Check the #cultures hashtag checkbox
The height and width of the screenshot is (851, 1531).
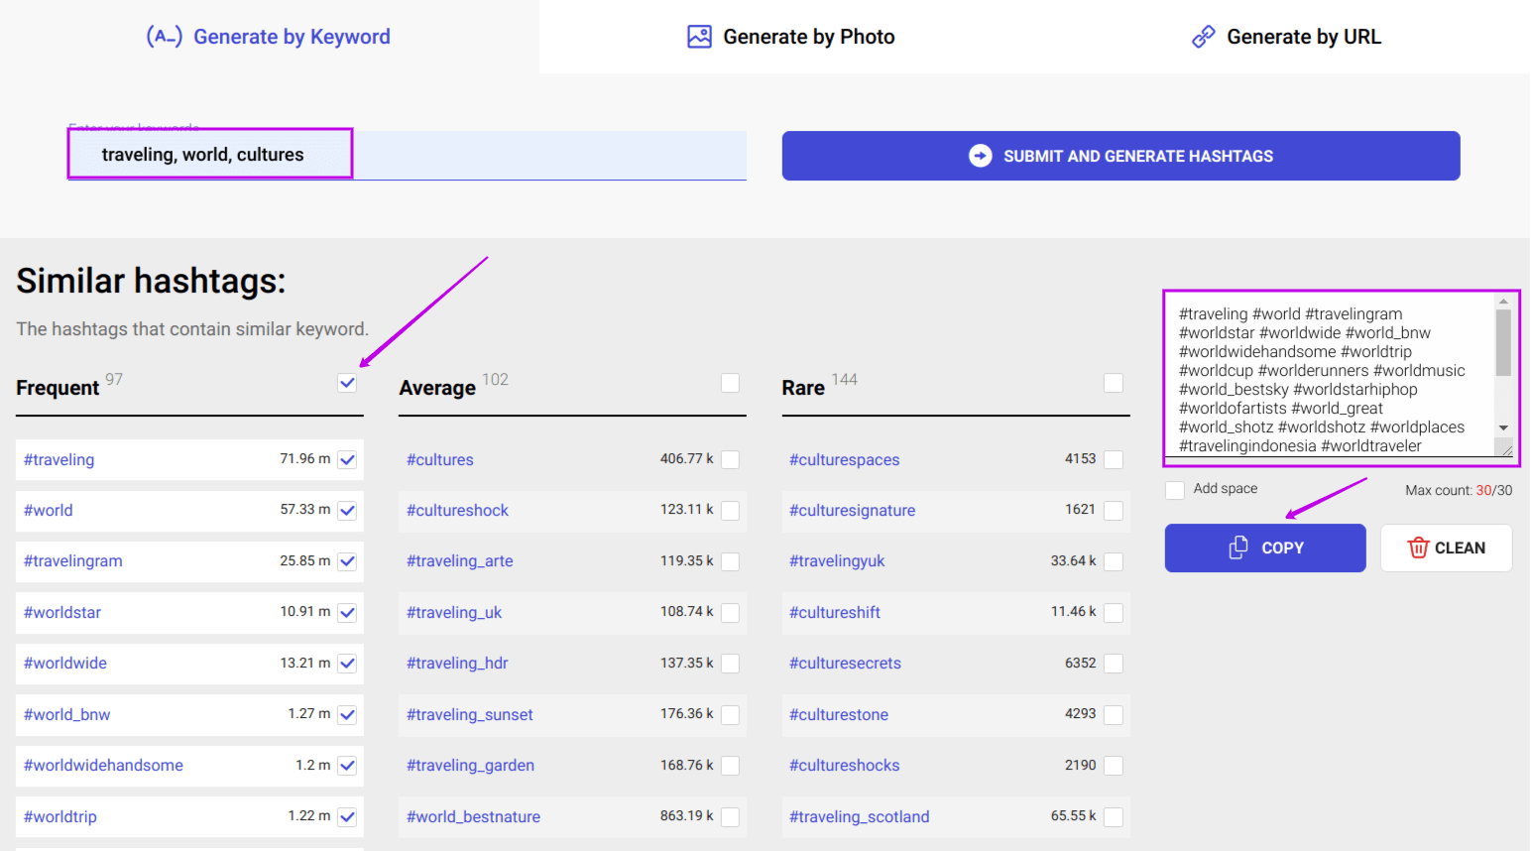point(730,459)
